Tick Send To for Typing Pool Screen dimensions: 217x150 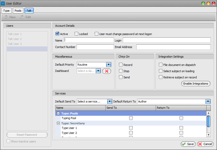(x=131, y=118)
